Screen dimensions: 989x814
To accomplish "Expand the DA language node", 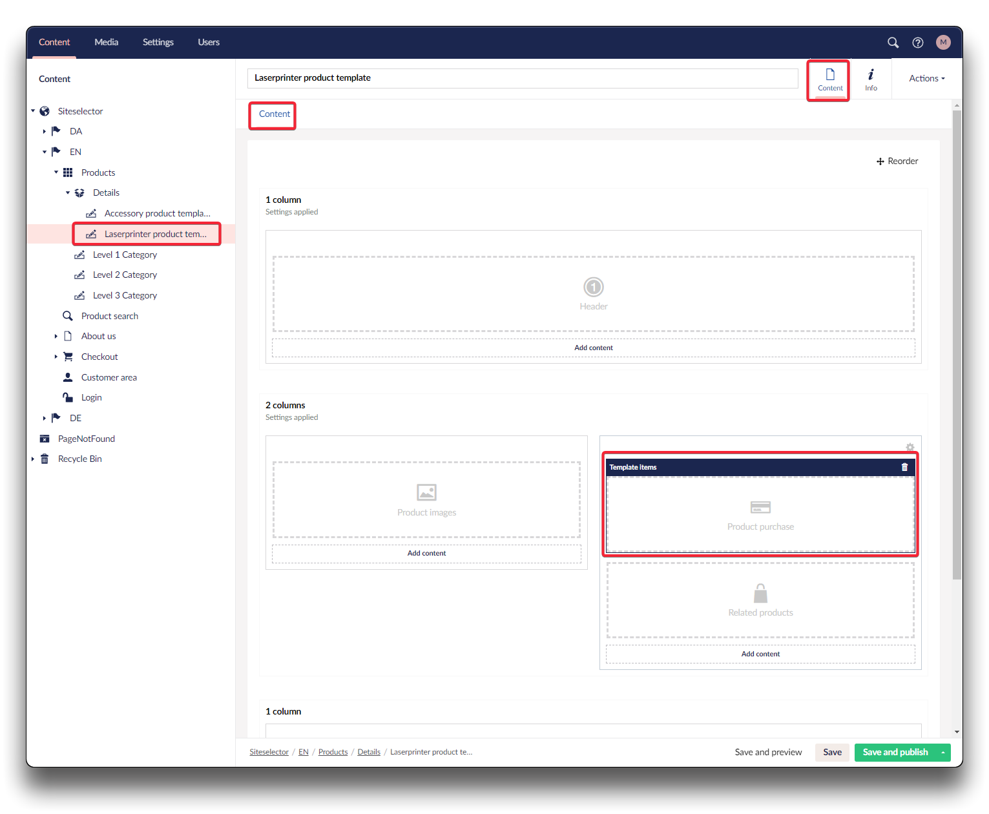I will 45,131.
